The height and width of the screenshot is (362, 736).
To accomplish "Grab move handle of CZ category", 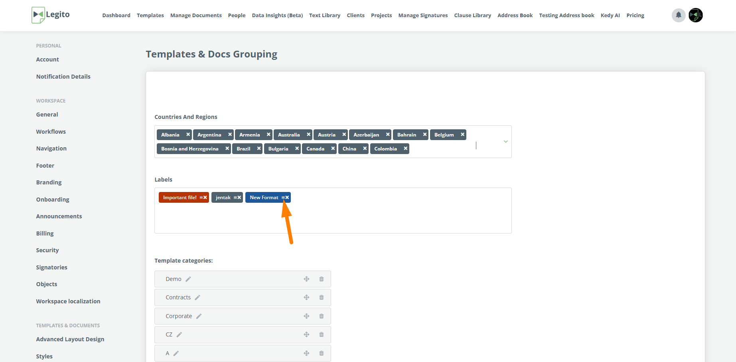I will (306, 334).
